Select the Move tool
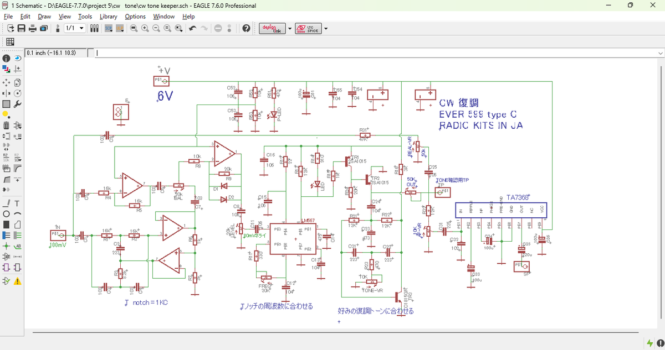This screenshot has width=665, height=350. 6,81
